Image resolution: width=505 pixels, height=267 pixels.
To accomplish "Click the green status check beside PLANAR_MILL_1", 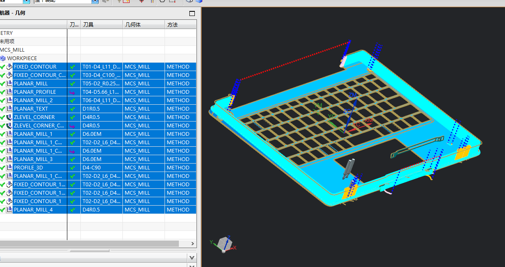I will point(3,134).
